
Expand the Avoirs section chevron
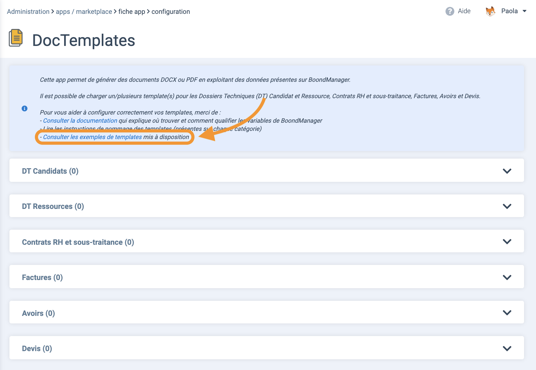[x=507, y=313]
